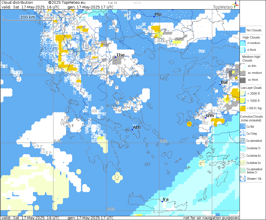266x220 pixels.
Task: Click the "Low Layer Clouds" legend heading
Action: [251, 88]
